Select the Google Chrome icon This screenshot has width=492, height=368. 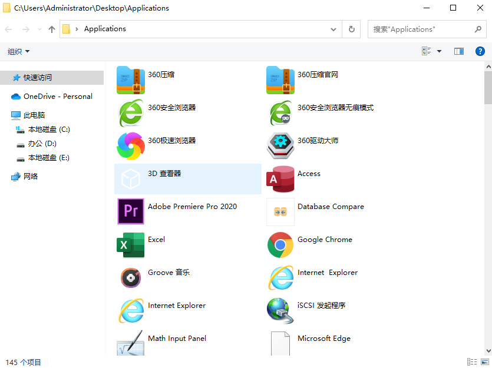pyautogui.click(x=280, y=244)
